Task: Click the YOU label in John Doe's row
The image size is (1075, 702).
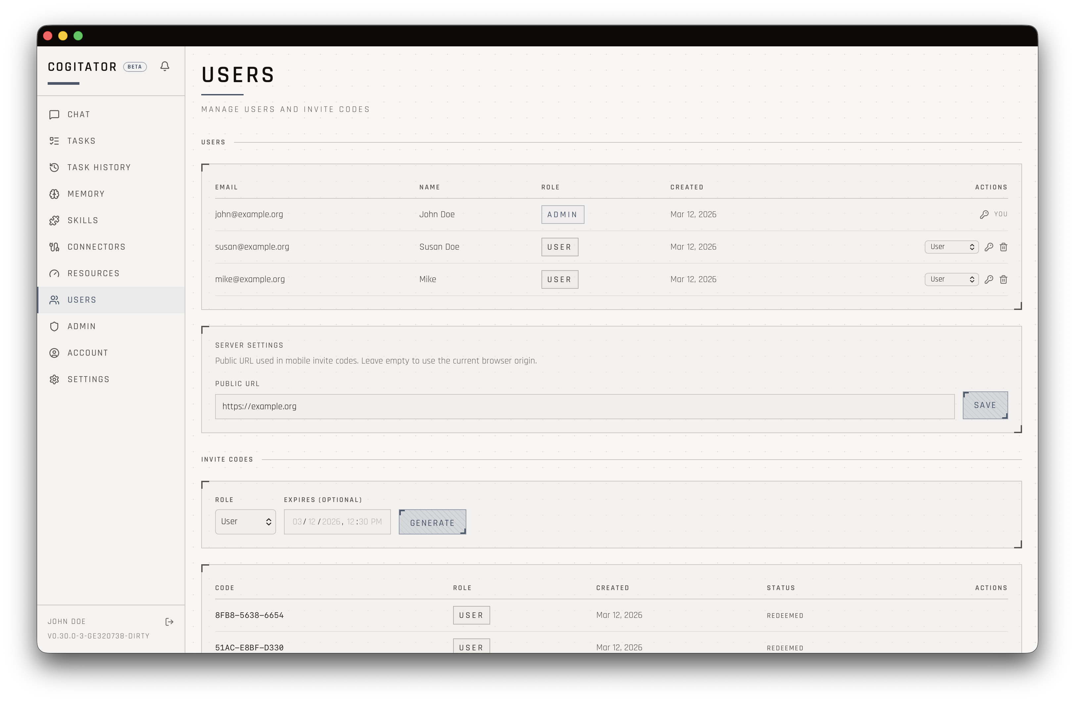Action: [1001, 214]
